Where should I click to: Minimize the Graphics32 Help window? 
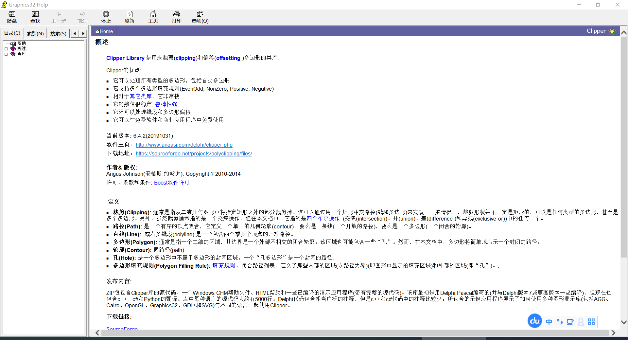coord(579,5)
